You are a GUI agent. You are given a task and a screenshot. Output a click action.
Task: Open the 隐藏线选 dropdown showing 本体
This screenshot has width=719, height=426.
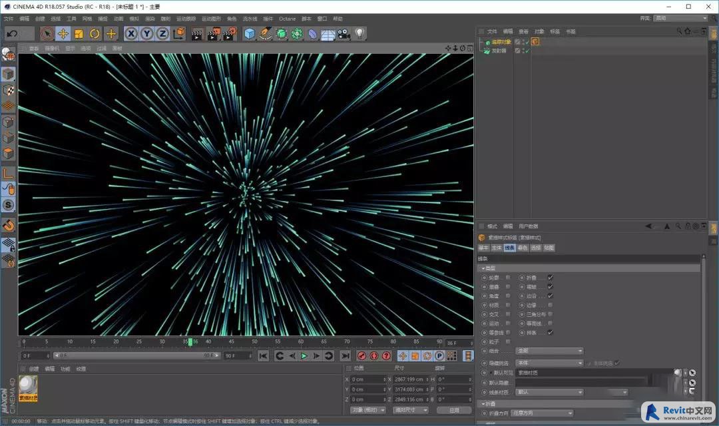coord(549,363)
